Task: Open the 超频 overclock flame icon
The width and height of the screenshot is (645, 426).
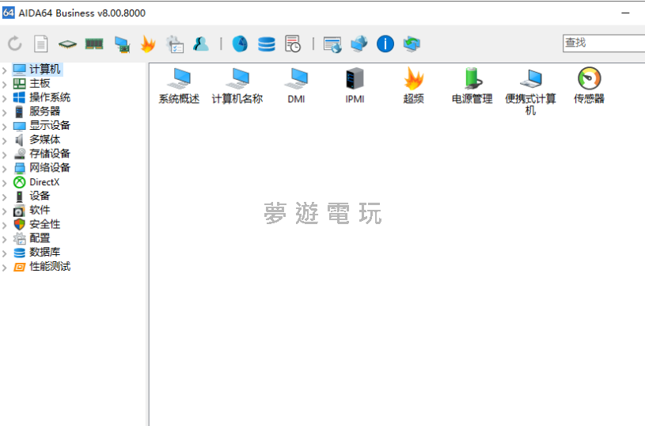Action: coord(414,79)
